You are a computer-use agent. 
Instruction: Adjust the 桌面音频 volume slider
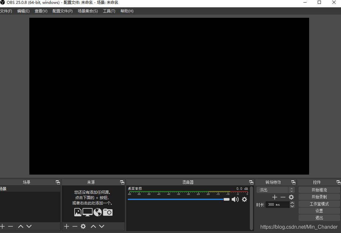tap(178, 199)
